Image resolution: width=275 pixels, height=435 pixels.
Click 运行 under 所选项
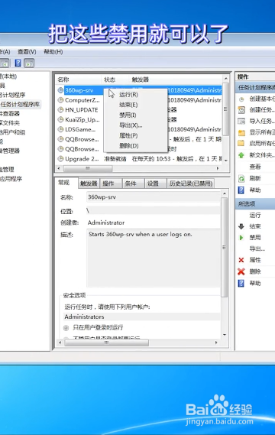(255, 215)
